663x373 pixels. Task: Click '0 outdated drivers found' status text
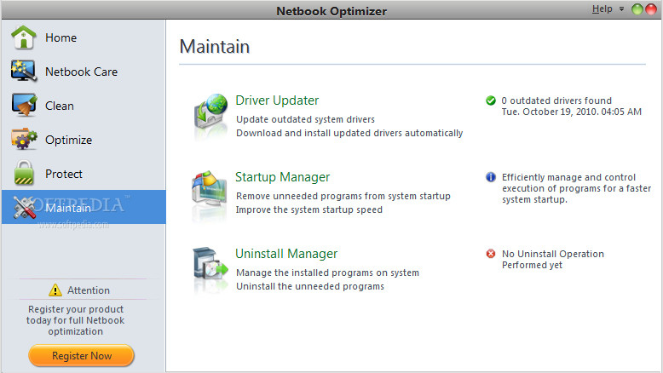[x=556, y=100]
